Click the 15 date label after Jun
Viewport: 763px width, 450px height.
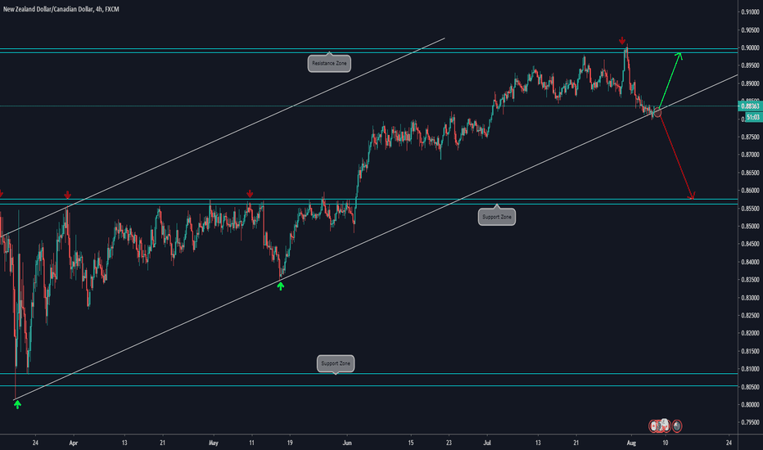(x=411, y=443)
